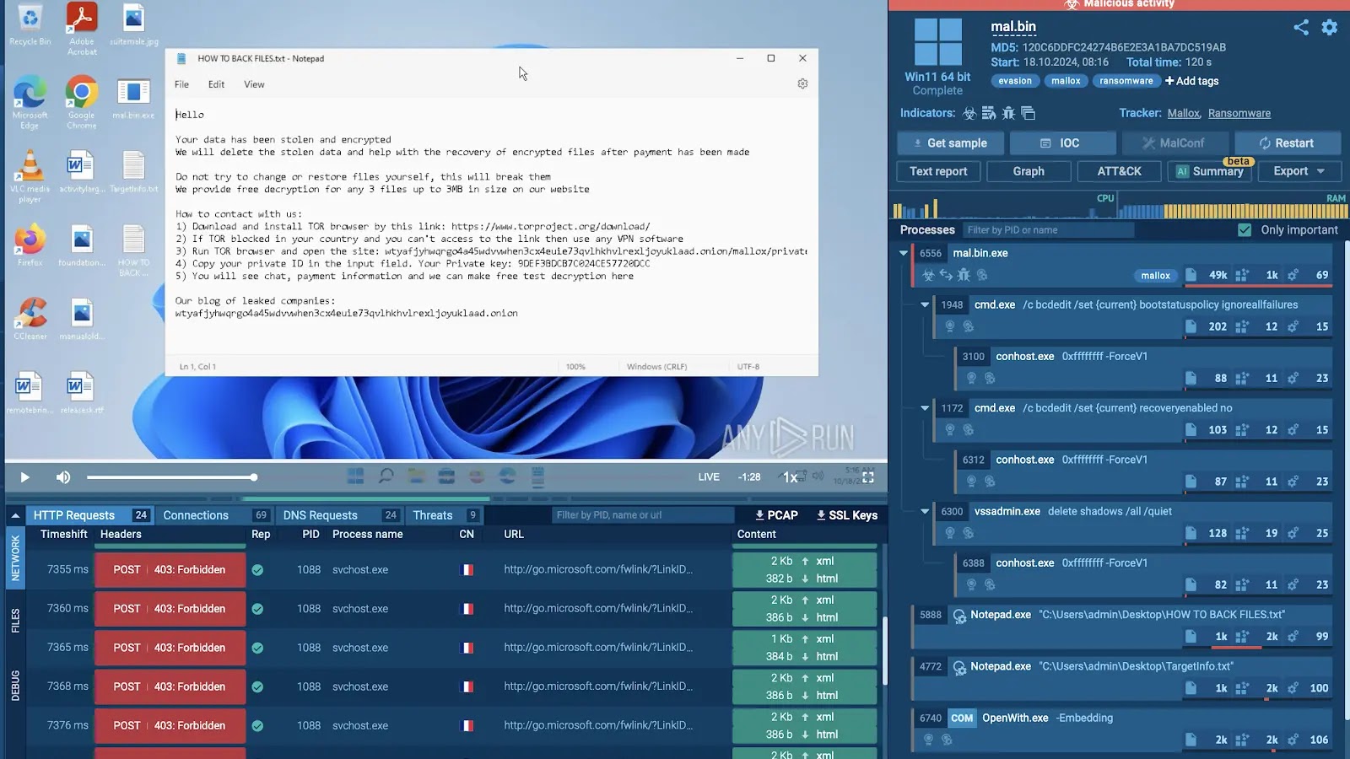This screenshot has width=1350, height=759.
Task: Collapse the cmd.exe bootstatuspolicy process node
Action: coord(925,304)
